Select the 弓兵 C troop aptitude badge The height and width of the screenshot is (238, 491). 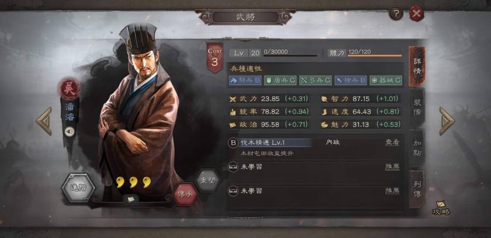click(x=315, y=80)
